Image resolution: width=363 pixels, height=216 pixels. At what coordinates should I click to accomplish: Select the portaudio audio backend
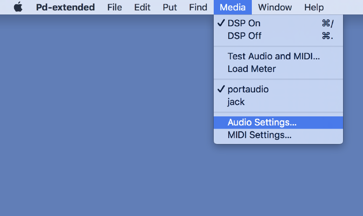tap(248, 89)
